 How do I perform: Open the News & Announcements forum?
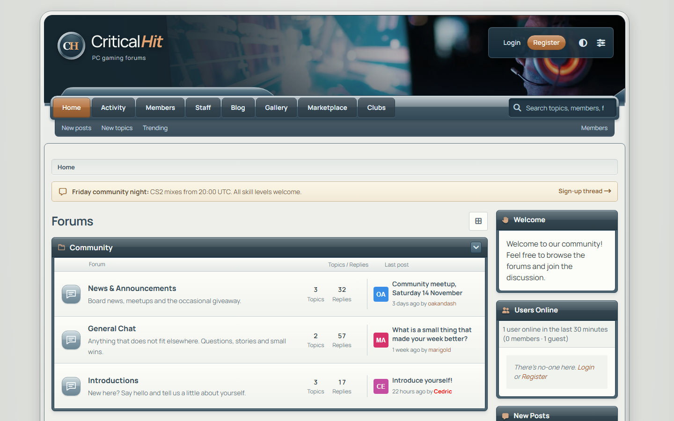coord(132,289)
